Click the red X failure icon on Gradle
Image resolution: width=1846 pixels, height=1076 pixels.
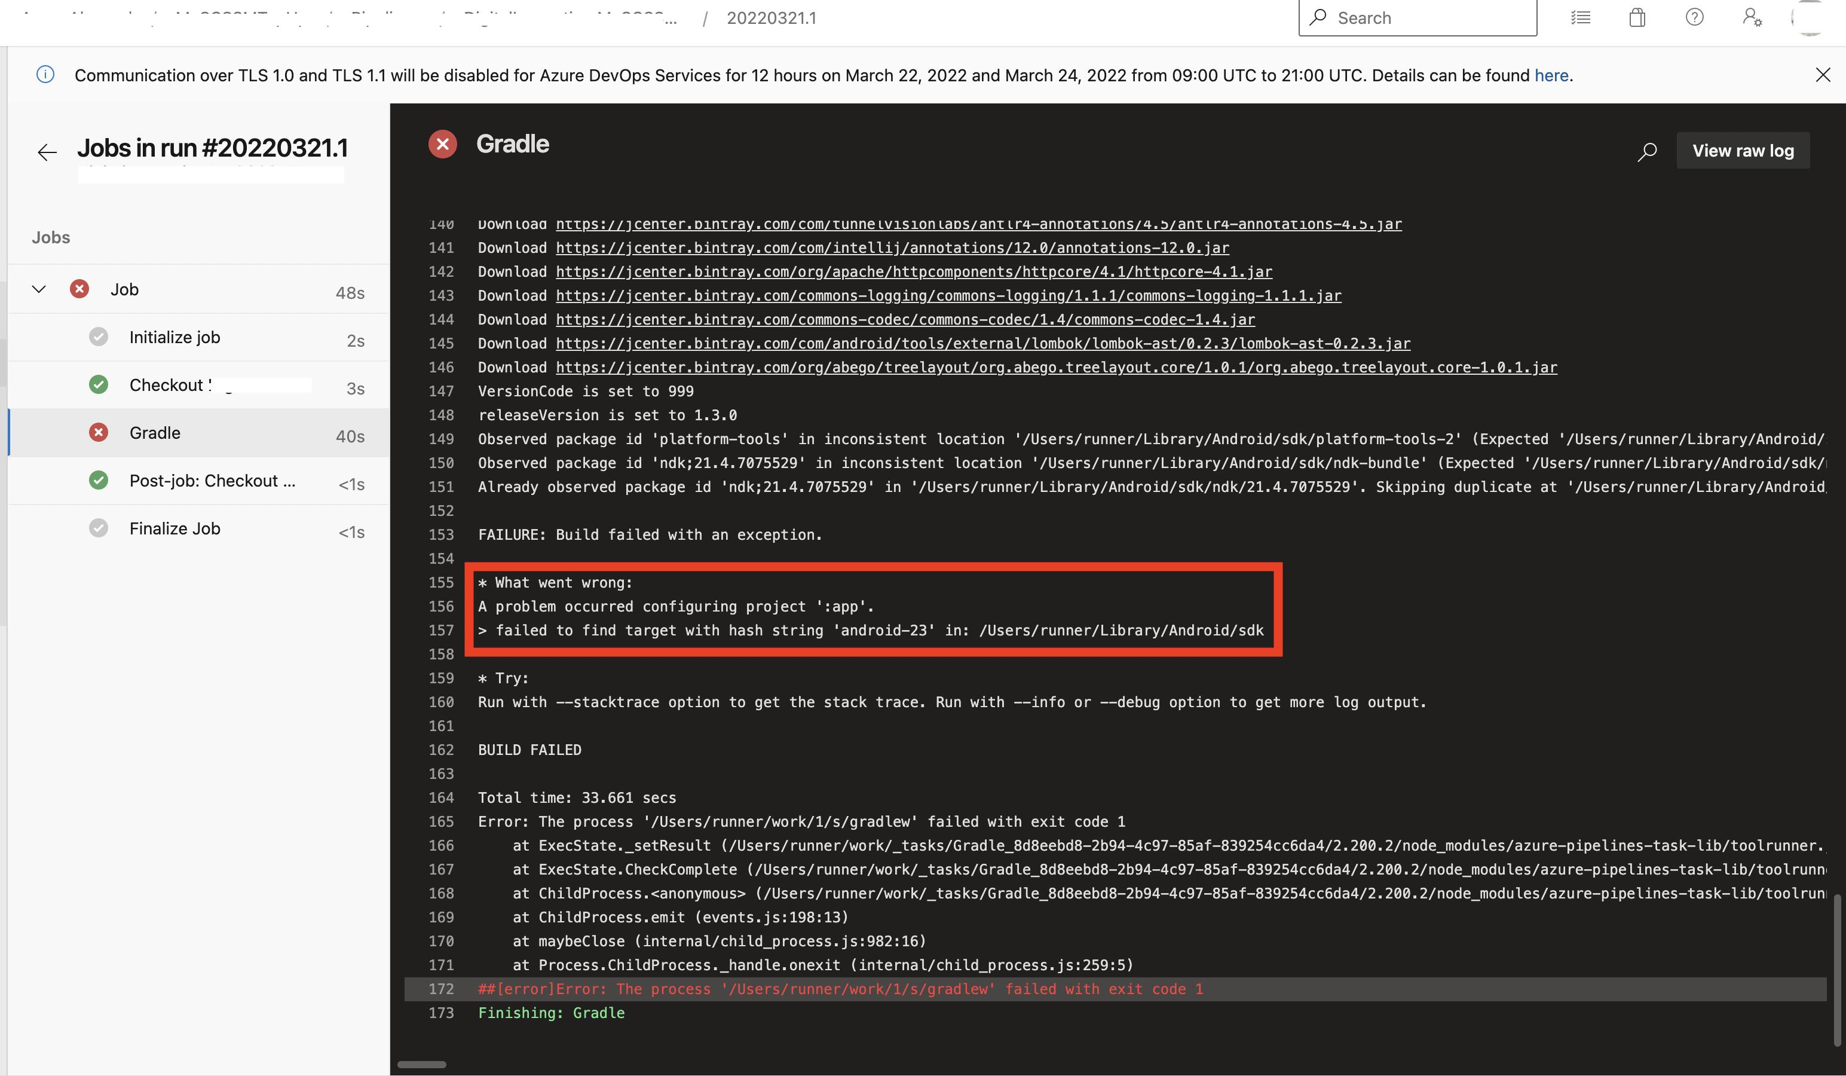(97, 433)
